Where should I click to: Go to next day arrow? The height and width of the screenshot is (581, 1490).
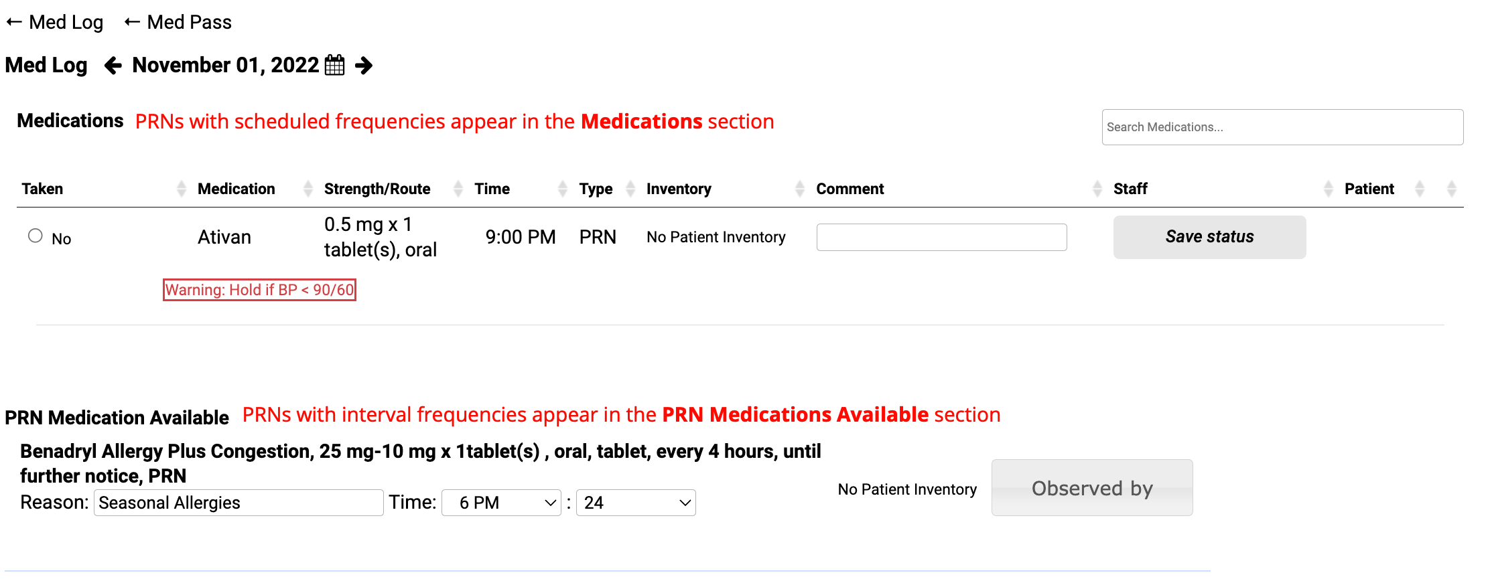[x=364, y=66]
